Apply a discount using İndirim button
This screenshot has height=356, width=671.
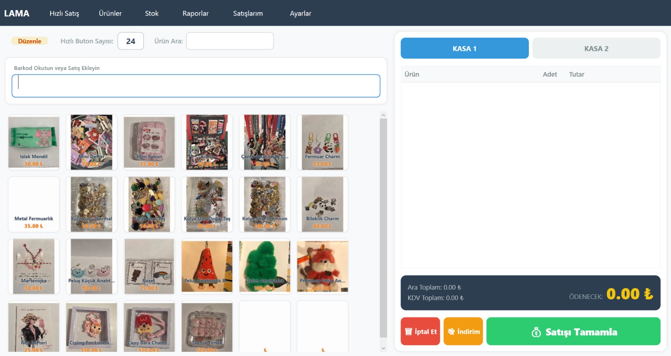(x=463, y=332)
